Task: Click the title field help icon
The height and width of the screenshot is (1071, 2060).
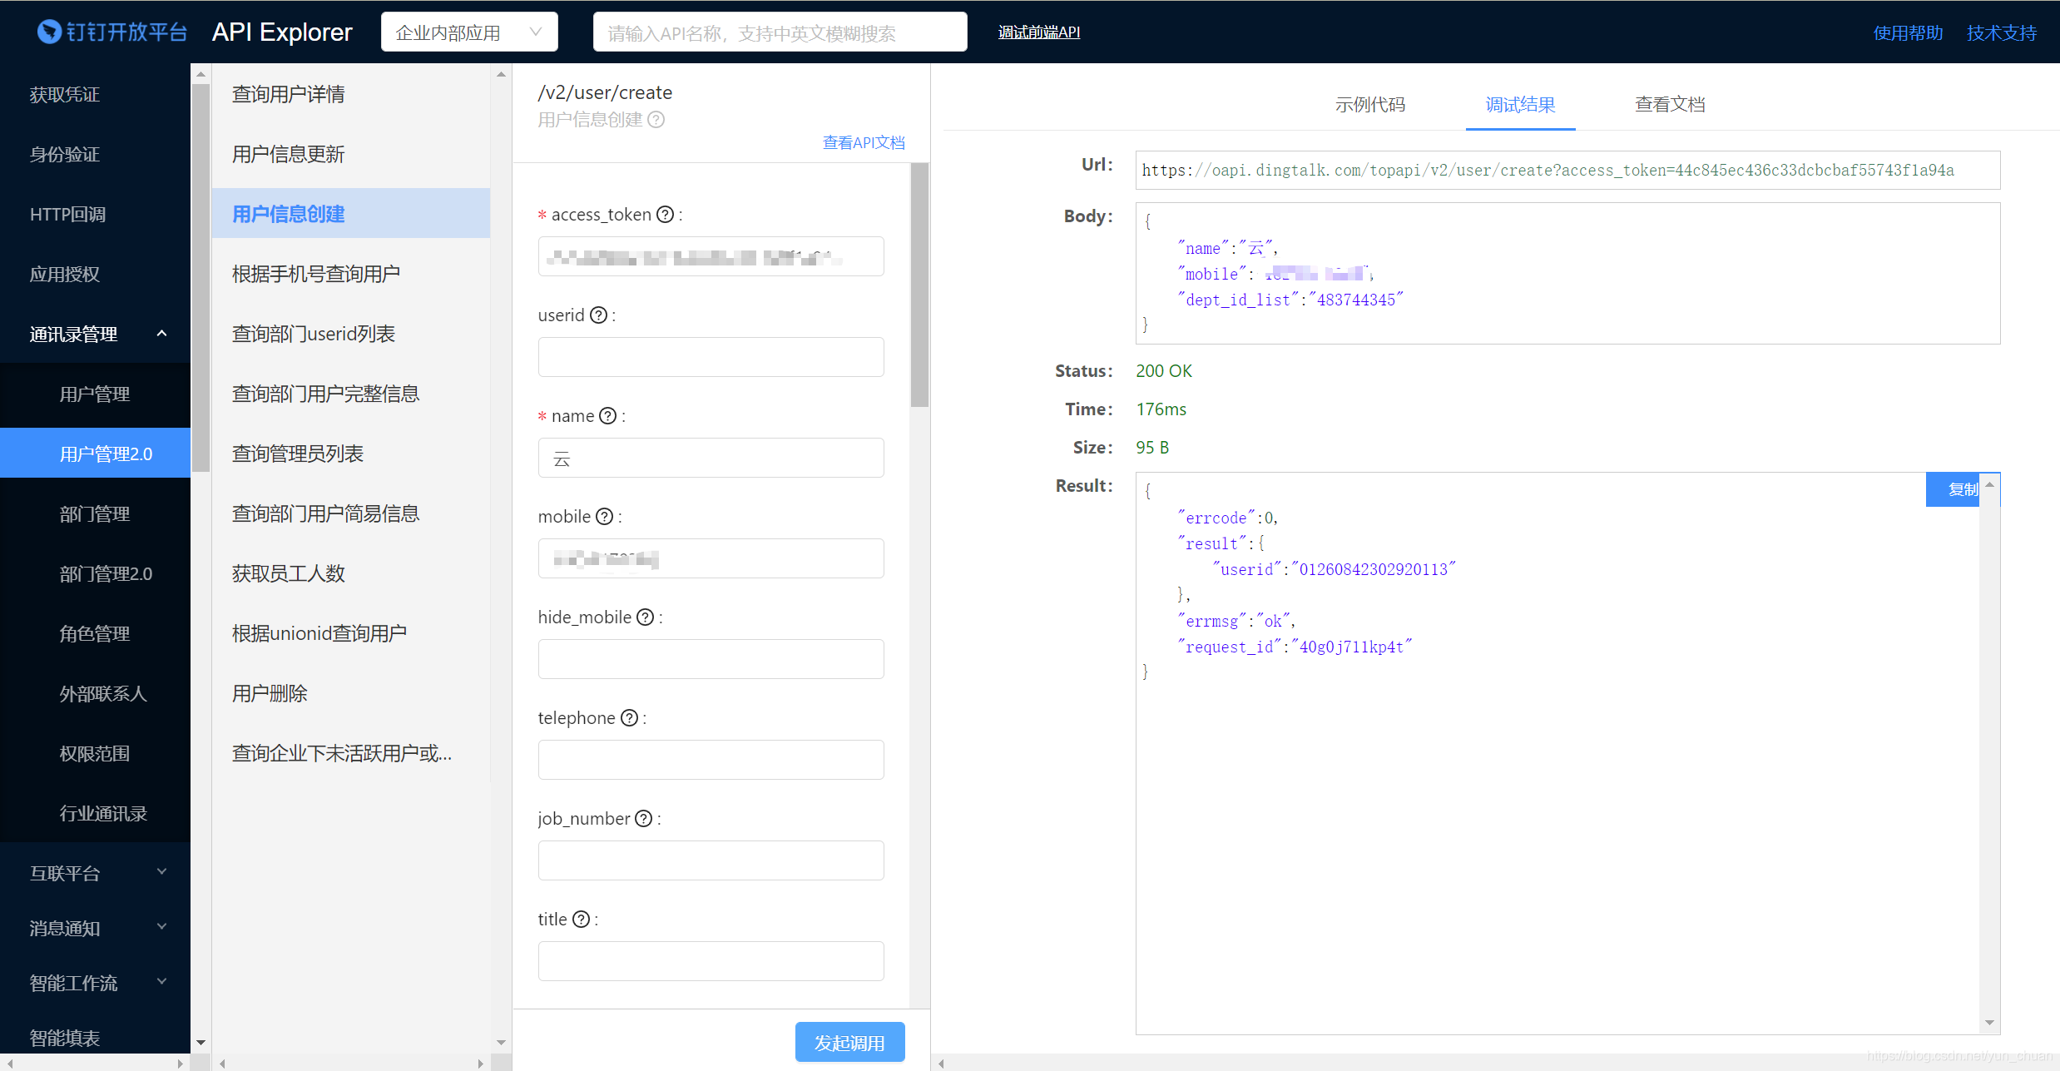Action: click(582, 920)
